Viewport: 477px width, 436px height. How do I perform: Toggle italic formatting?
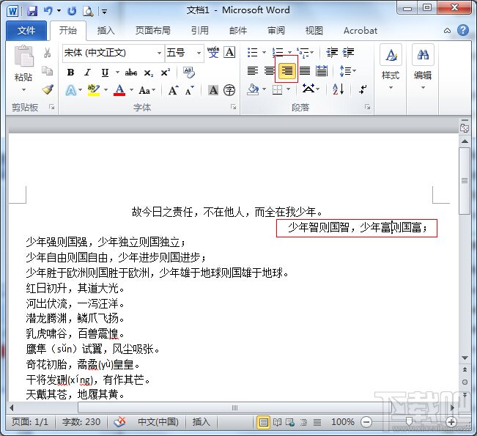coord(88,73)
